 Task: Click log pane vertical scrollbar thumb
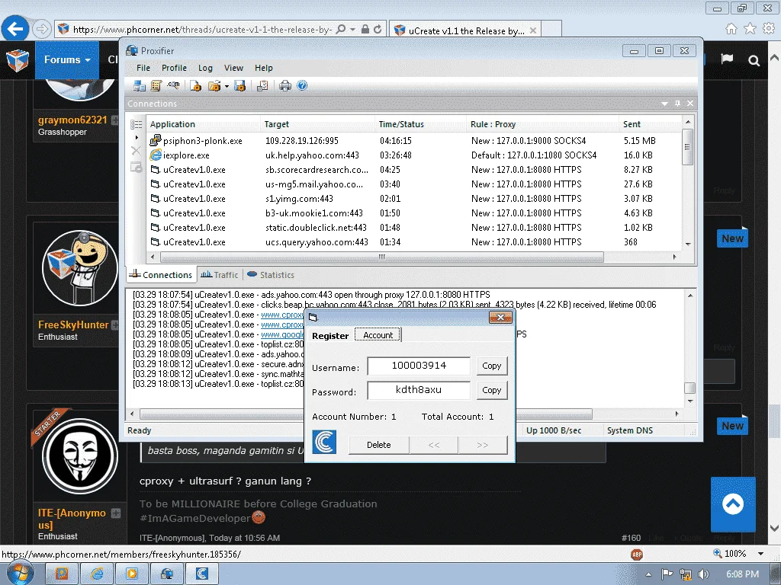tap(689, 388)
